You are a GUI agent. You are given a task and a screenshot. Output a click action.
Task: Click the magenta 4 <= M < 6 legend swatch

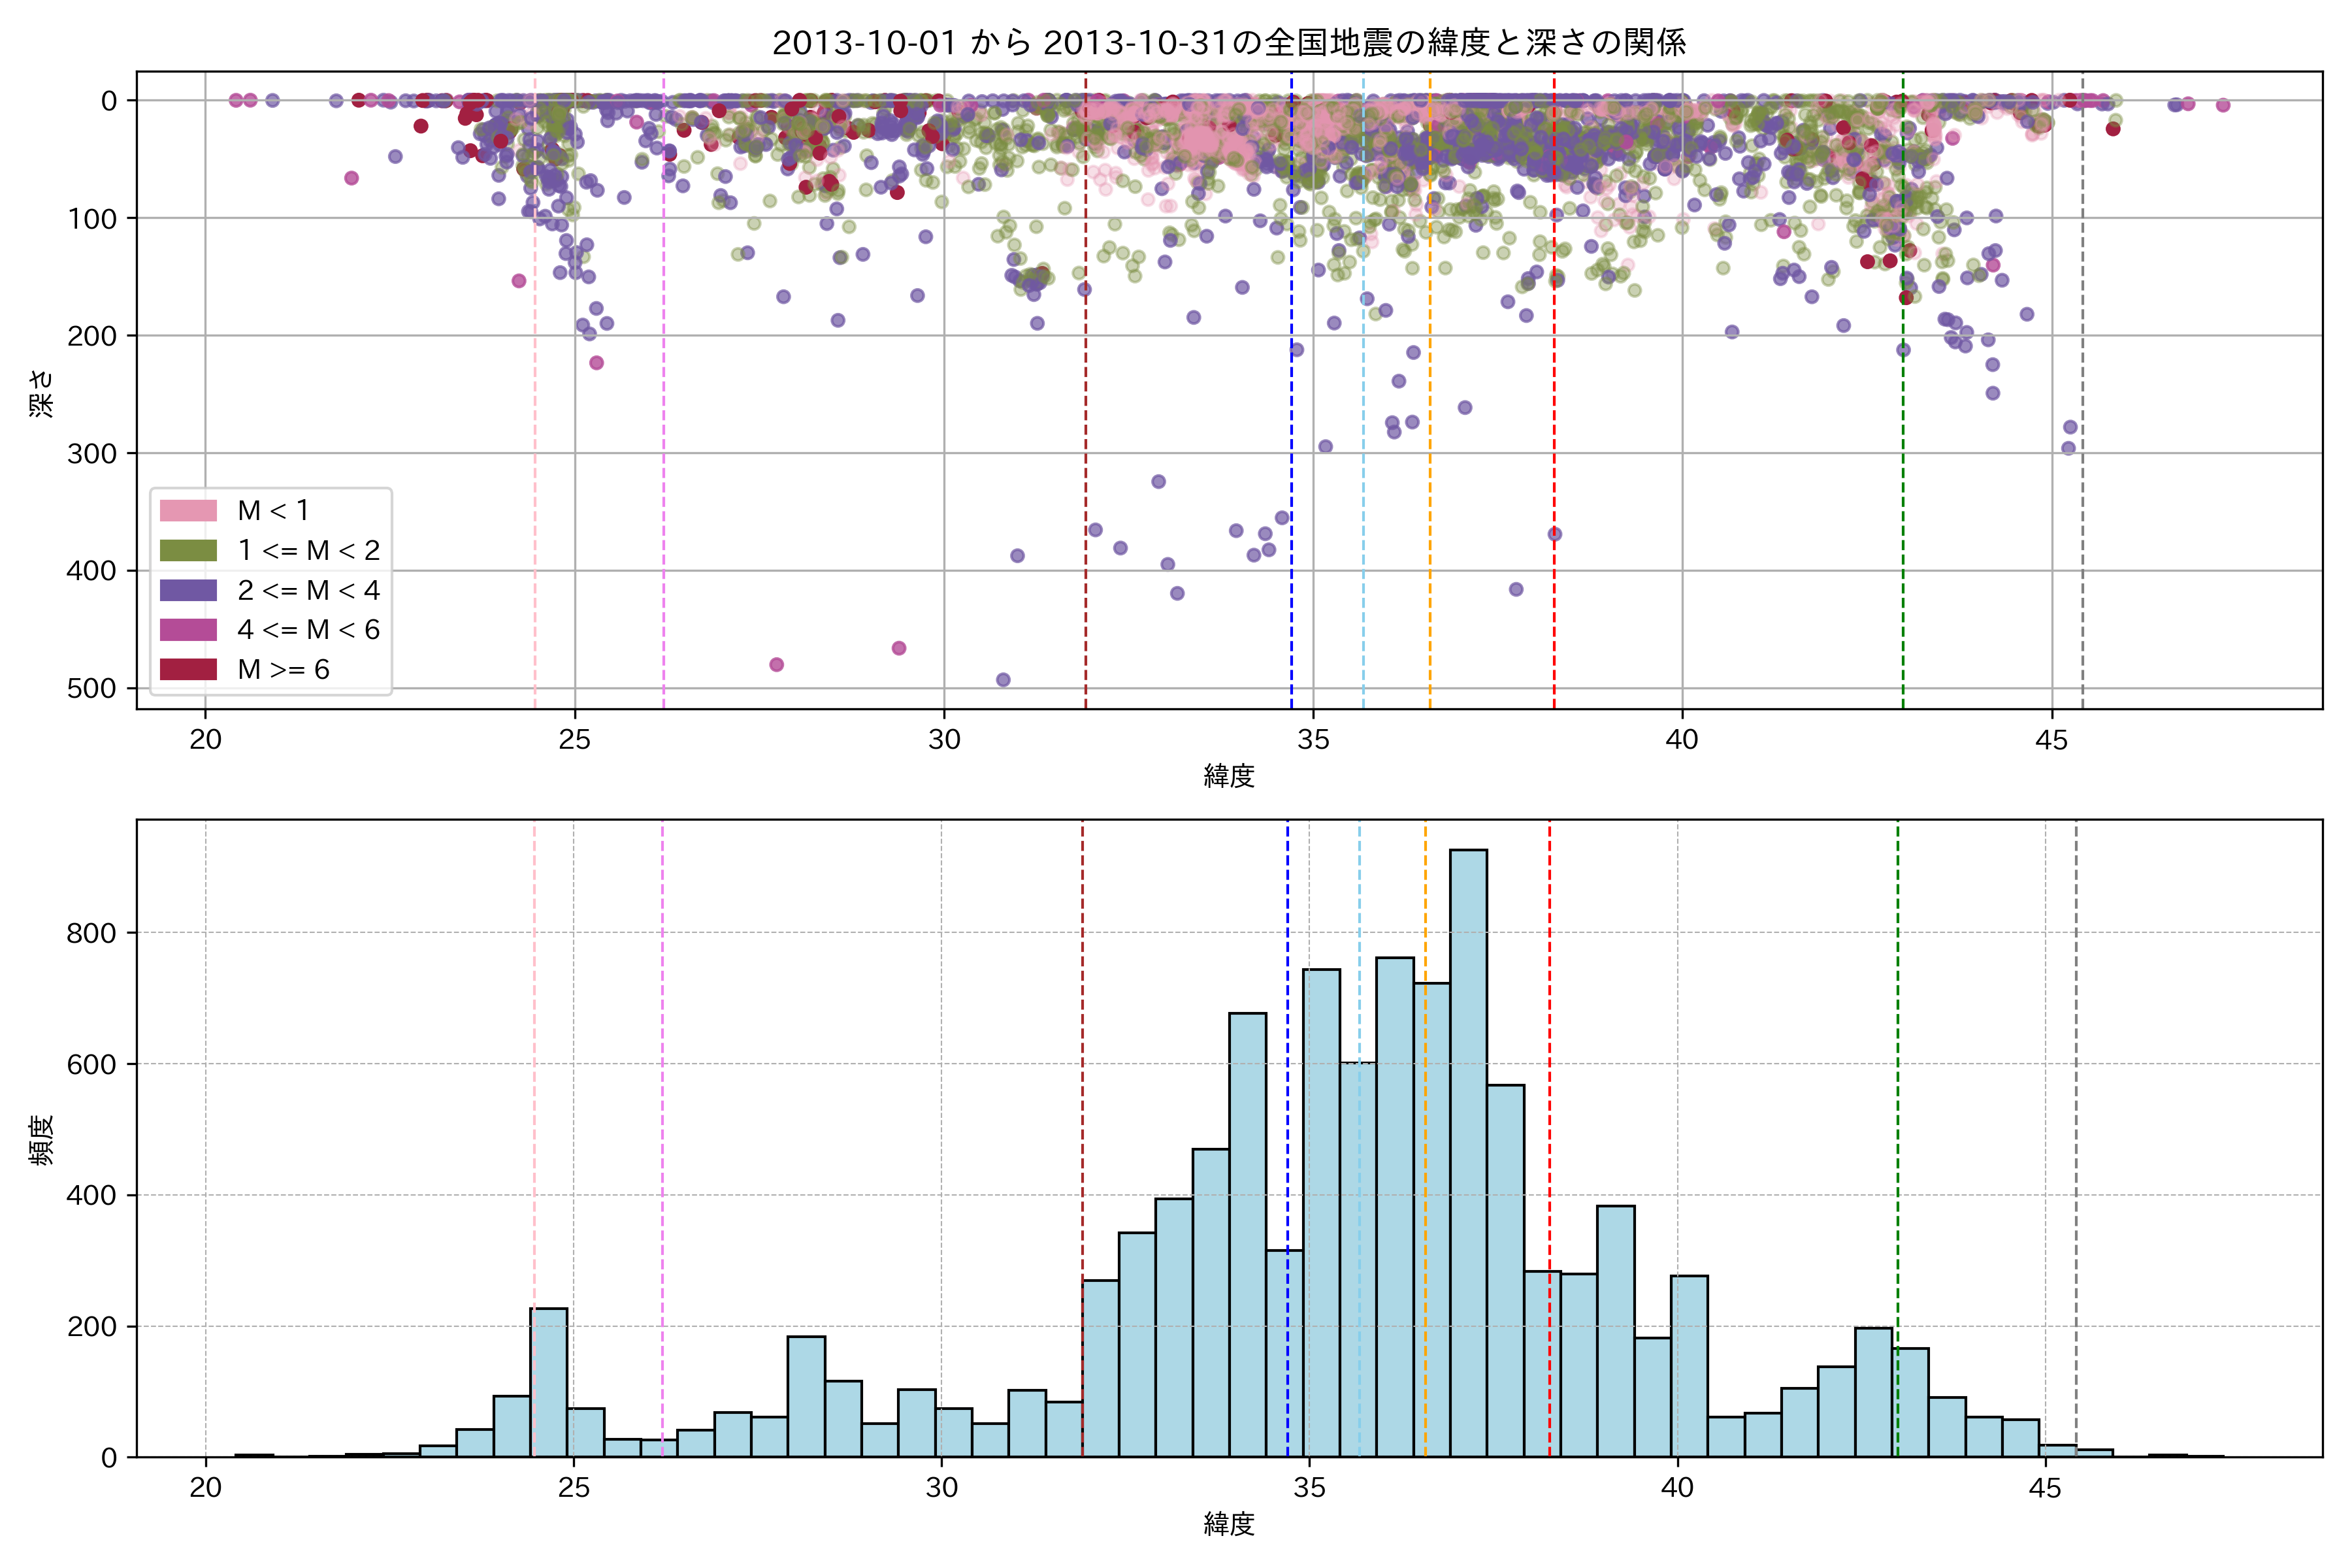[x=188, y=629]
